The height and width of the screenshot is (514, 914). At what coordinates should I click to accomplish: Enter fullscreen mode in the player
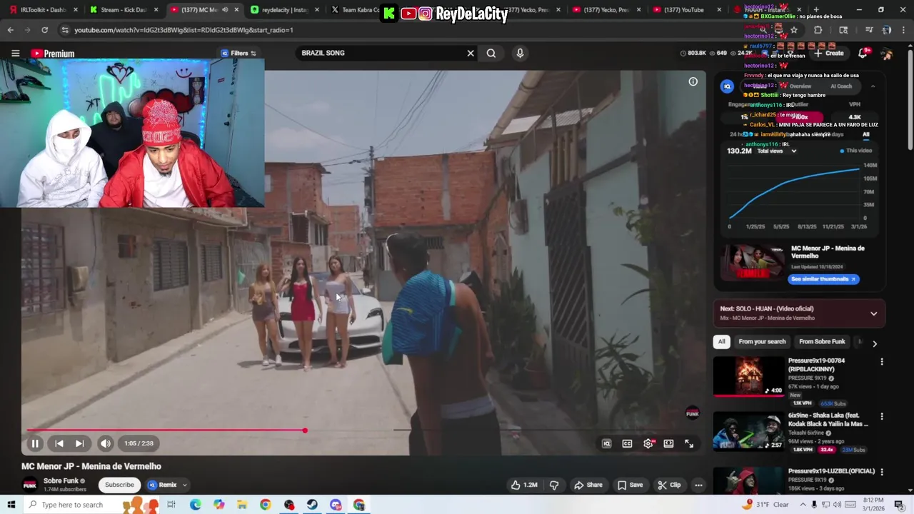[689, 443]
